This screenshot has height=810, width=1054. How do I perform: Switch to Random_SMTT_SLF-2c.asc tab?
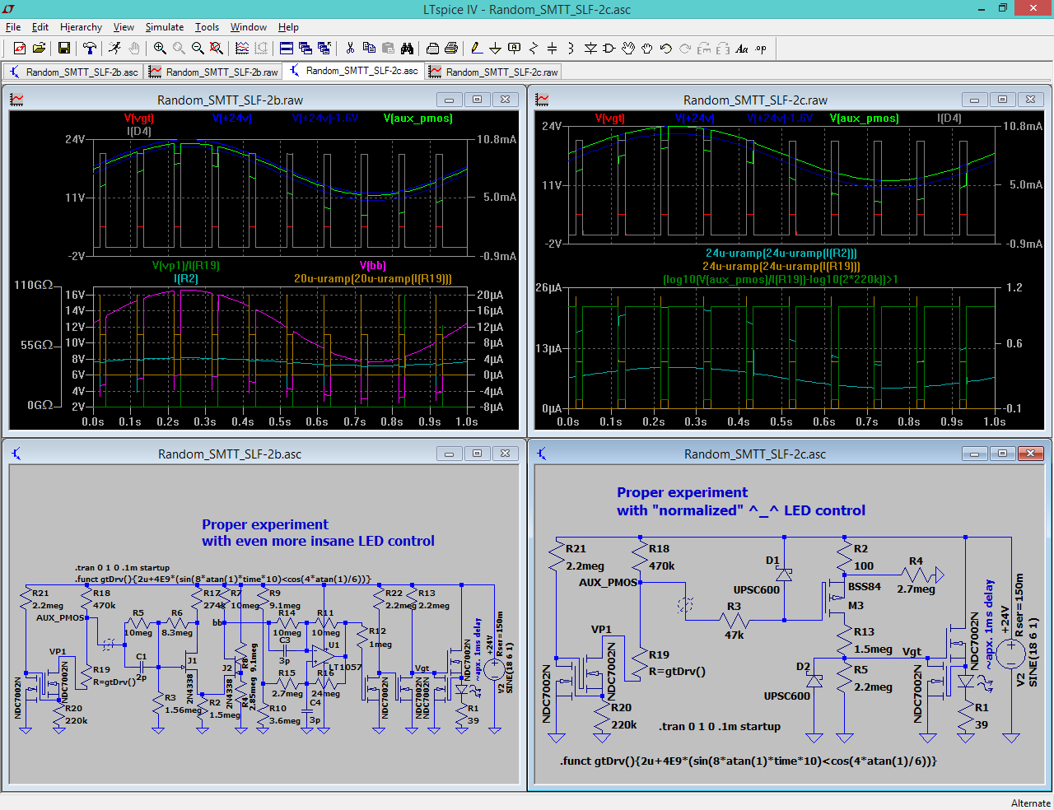click(x=353, y=71)
